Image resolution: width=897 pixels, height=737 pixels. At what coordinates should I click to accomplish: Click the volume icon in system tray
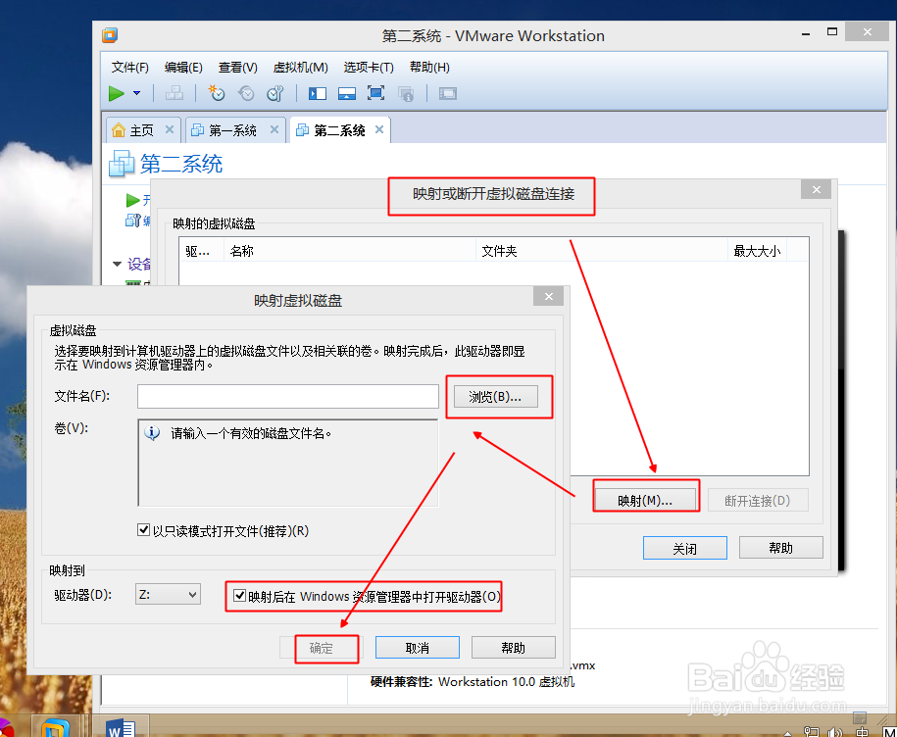coord(835,732)
